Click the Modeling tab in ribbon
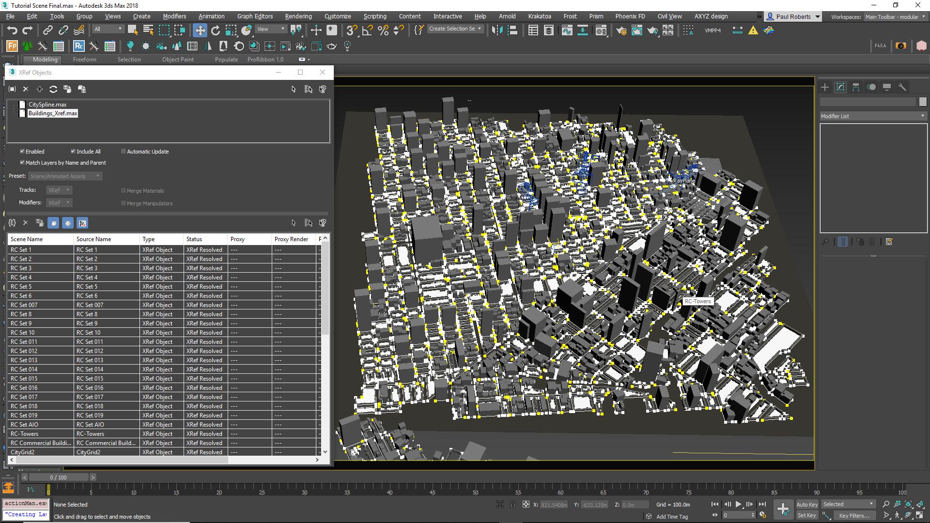 point(46,59)
